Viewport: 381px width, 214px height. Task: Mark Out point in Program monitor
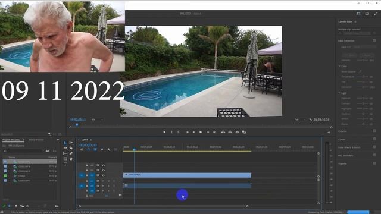pos(178,132)
